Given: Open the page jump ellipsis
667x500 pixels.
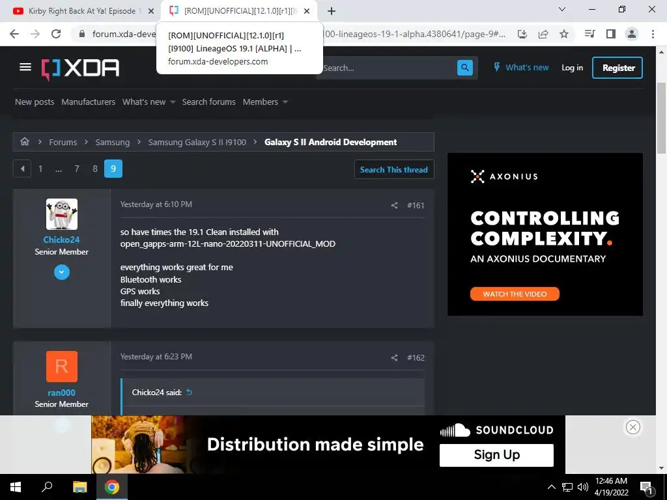Looking at the screenshot, I should (58, 169).
